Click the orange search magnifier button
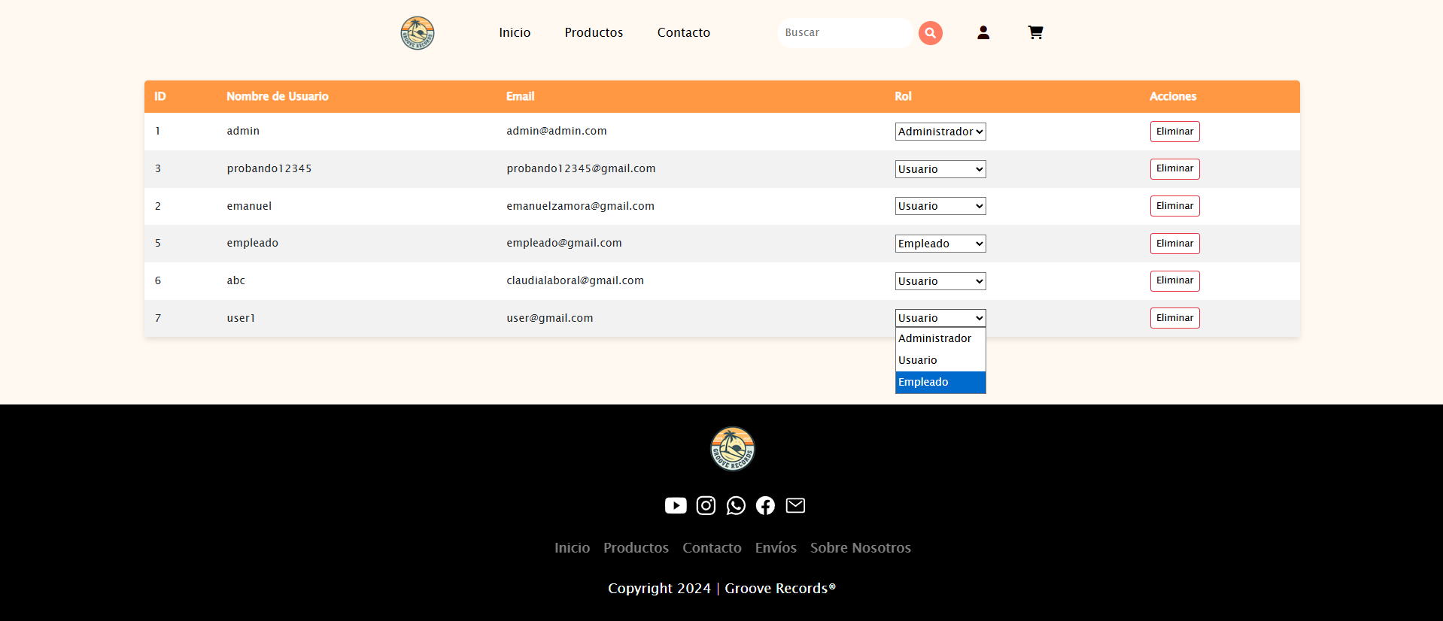Image resolution: width=1443 pixels, height=621 pixels. coord(931,33)
